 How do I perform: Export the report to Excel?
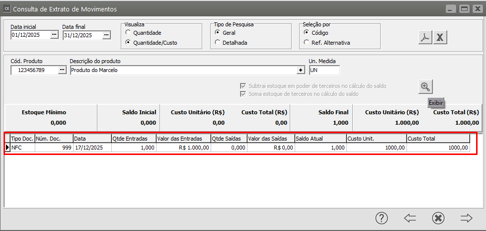click(x=440, y=37)
